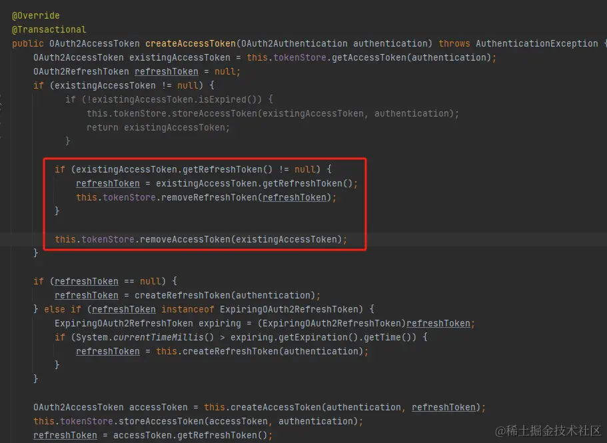Click the getExpiration() method call
The width and height of the screenshot is (607, 443).
pos(318,337)
